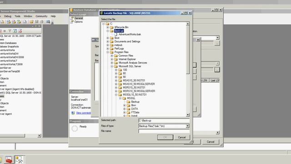Open the Window menu
This screenshot has height=164, width=291.
coord(28,16)
